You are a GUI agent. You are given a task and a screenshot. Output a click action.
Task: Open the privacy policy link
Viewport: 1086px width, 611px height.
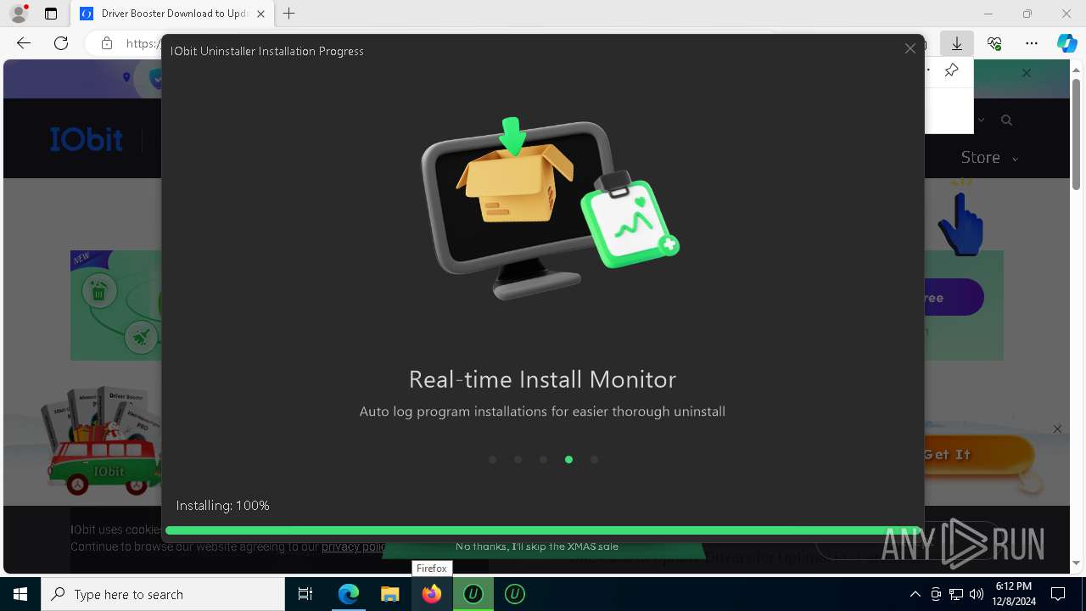point(354,547)
